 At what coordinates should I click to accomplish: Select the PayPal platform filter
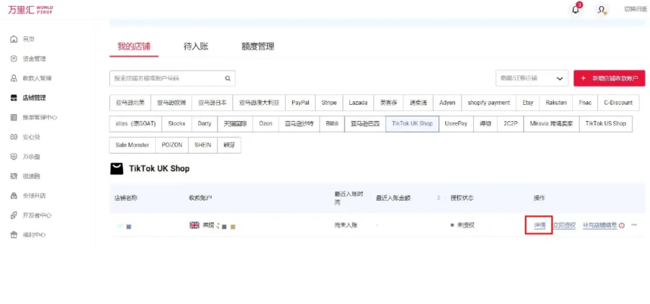(300, 103)
